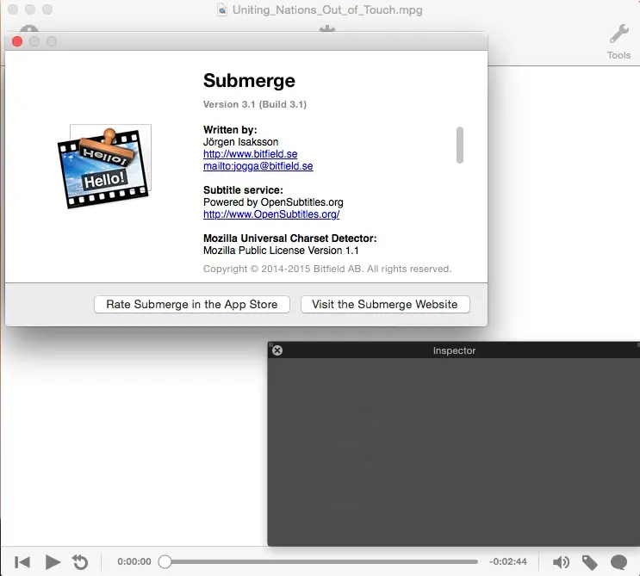Click the Uniting_Nations_Out_of_Touch.mpg title
The image size is (640, 576).
click(327, 9)
